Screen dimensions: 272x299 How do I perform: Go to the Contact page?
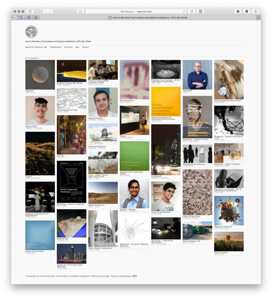tap(85, 47)
